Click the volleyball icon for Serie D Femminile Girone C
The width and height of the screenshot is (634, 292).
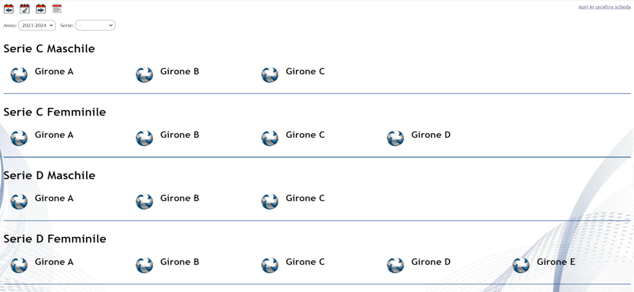pyautogui.click(x=270, y=265)
